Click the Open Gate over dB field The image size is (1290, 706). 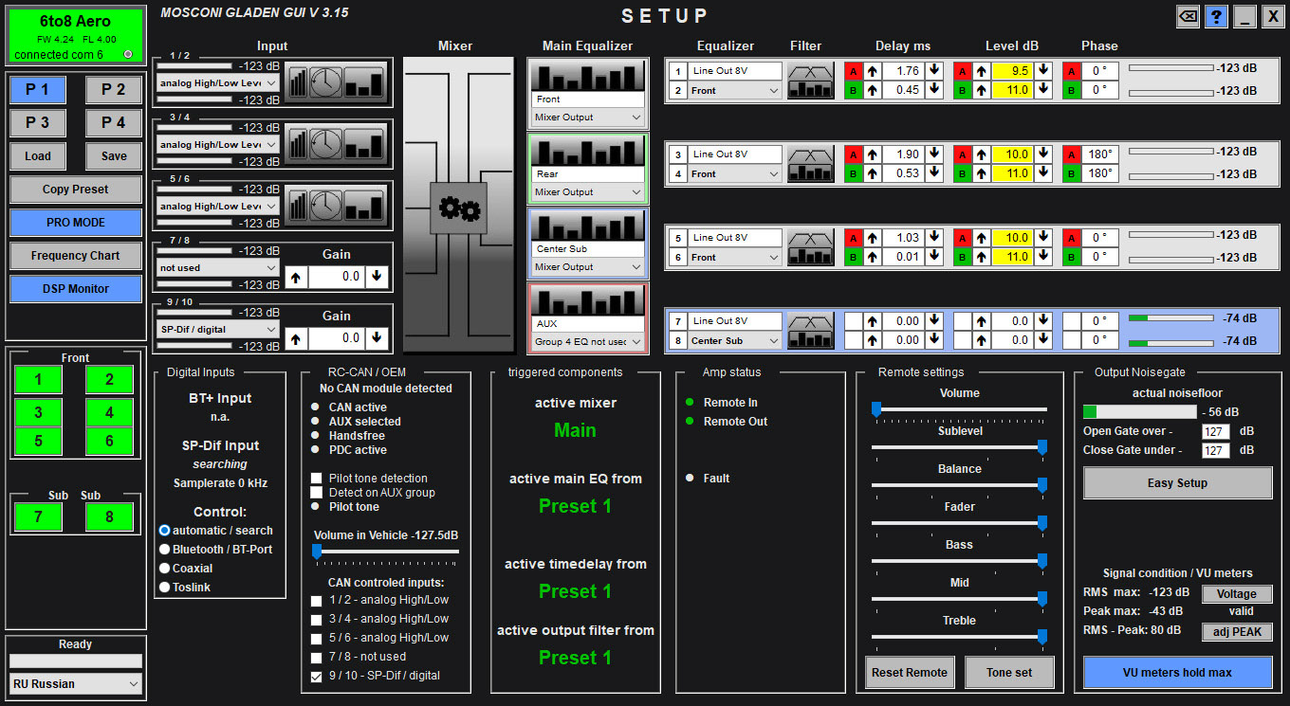1215,432
